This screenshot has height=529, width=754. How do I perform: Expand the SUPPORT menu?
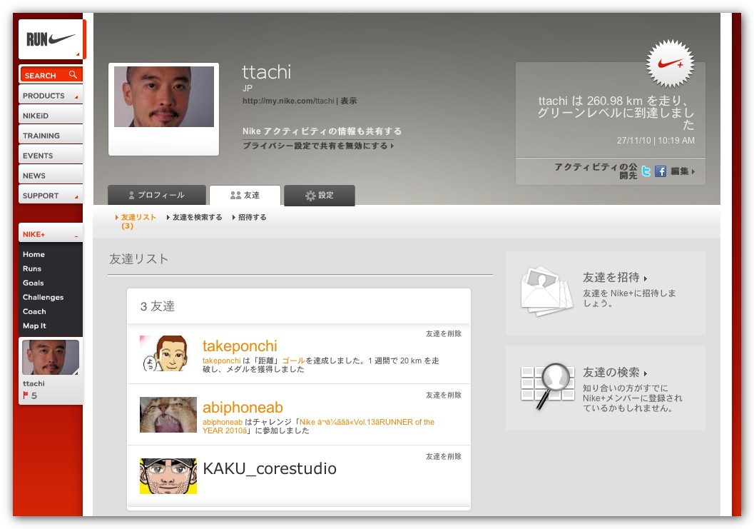click(x=51, y=196)
